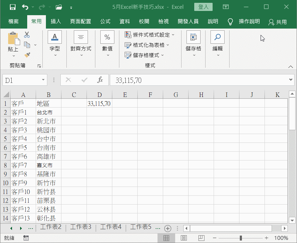Switch to 工作表3 sheet tab
Viewport: 297px width, 243px height.
[81, 227]
